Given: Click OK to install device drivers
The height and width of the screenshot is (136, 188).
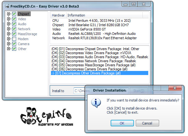Looking at the screenshot, I should (122, 123).
